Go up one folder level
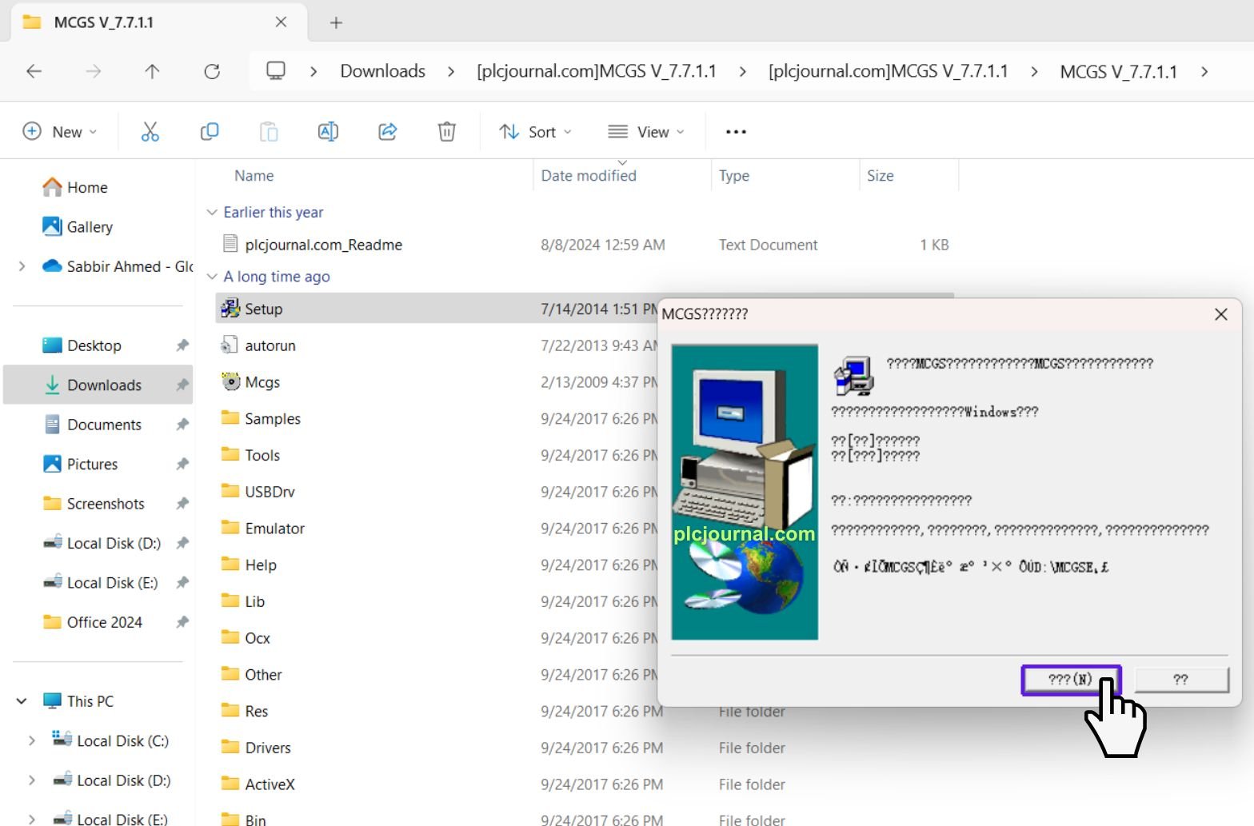This screenshot has height=826, width=1254. tap(152, 71)
